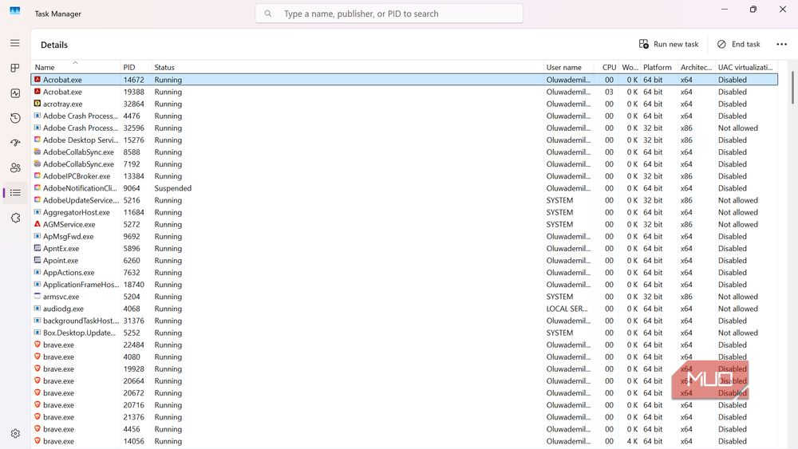This screenshot has height=449, width=798.
Task: Sort by the UAC virtualization column header
Action: [745, 67]
